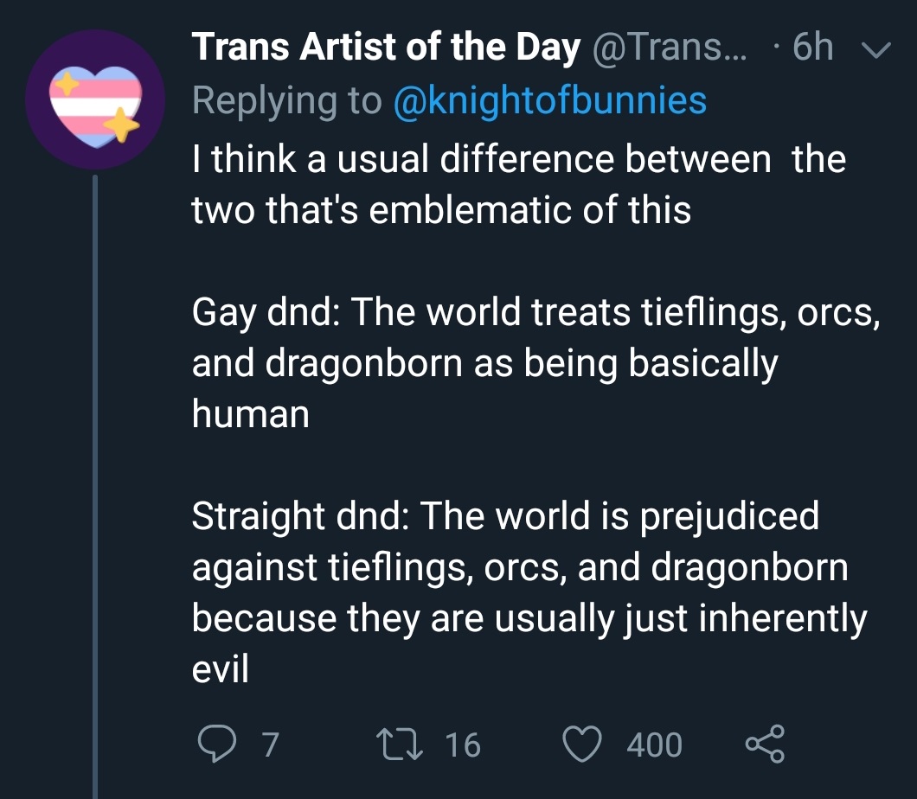Select the Straight dnd paragraph text
Screen dimensions: 917x799
coord(529,591)
